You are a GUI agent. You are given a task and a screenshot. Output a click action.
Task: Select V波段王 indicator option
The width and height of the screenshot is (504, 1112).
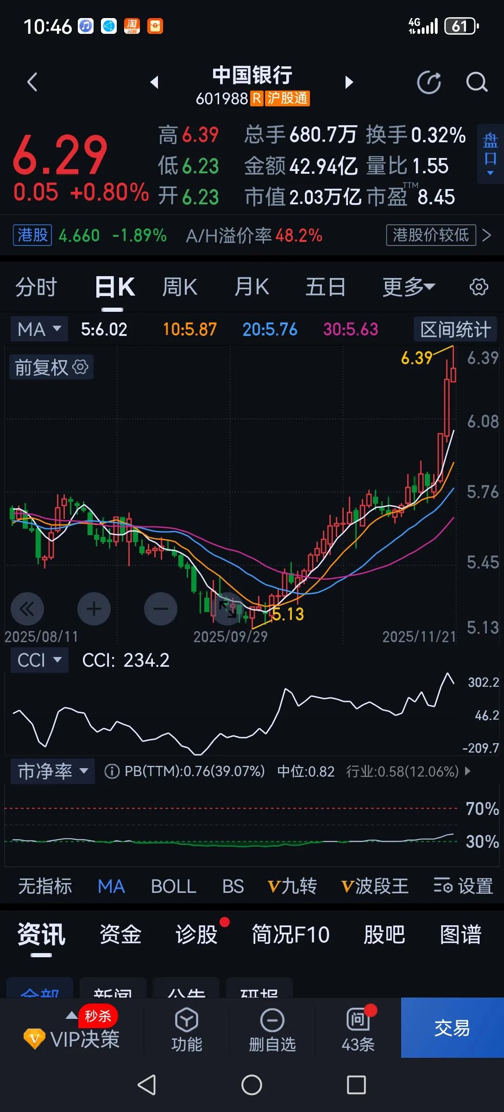pyautogui.click(x=375, y=886)
